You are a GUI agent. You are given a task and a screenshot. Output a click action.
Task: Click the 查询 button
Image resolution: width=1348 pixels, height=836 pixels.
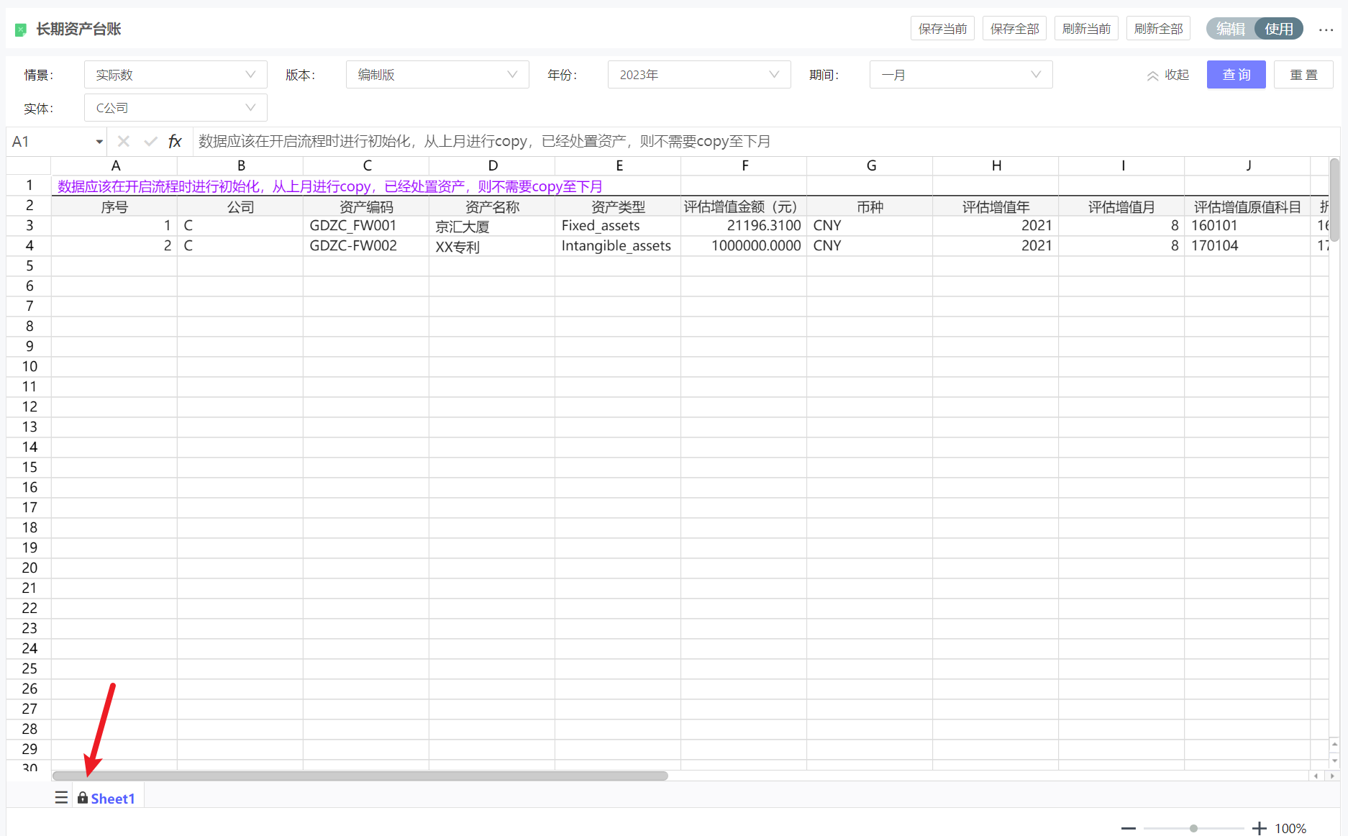(1236, 75)
